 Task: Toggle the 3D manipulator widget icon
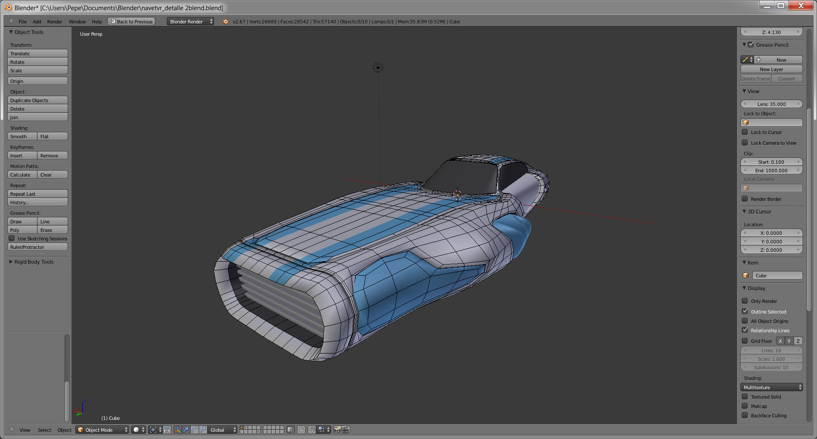177,430
